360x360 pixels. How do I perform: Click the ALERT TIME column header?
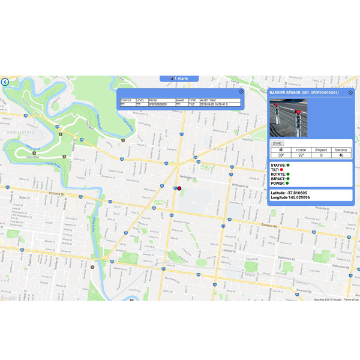tap(220, 100)
